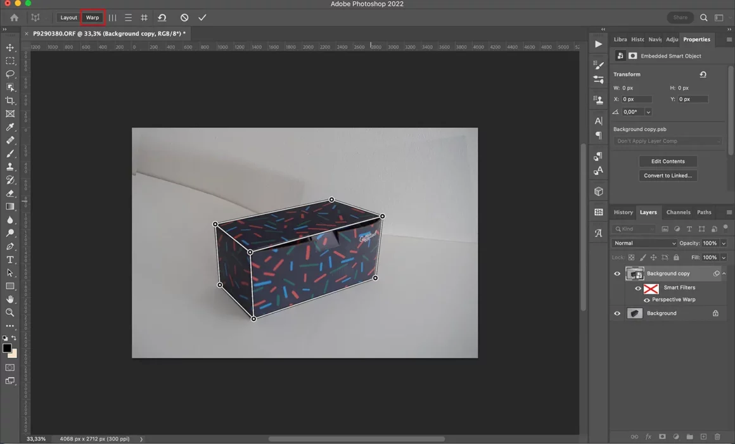
Task: Open the Opacity dropdown arrow
Action: click(724, 243)
